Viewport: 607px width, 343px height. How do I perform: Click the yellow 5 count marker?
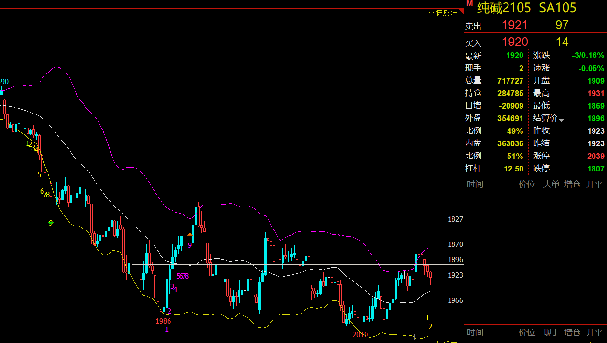[x=39, y=174]
